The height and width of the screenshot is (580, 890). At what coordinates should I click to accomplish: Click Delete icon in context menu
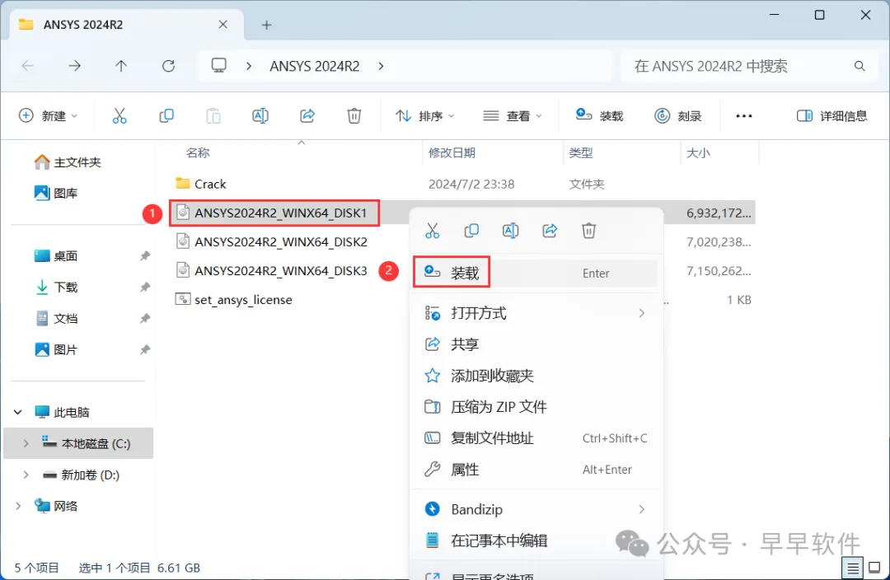point(588,231)
